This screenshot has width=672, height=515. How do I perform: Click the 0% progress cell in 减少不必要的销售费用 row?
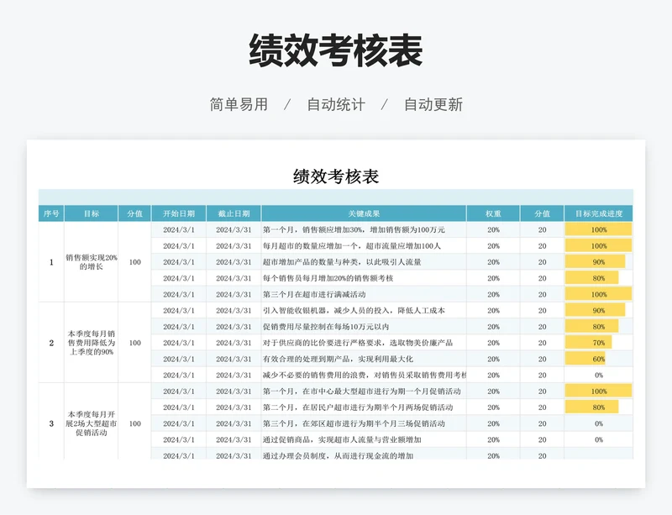(599, 376)
